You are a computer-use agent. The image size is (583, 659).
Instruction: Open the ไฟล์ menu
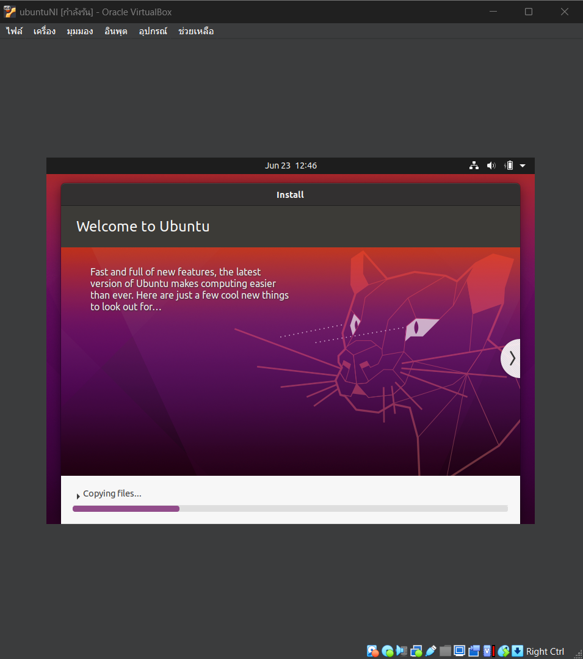pos(14,31)
